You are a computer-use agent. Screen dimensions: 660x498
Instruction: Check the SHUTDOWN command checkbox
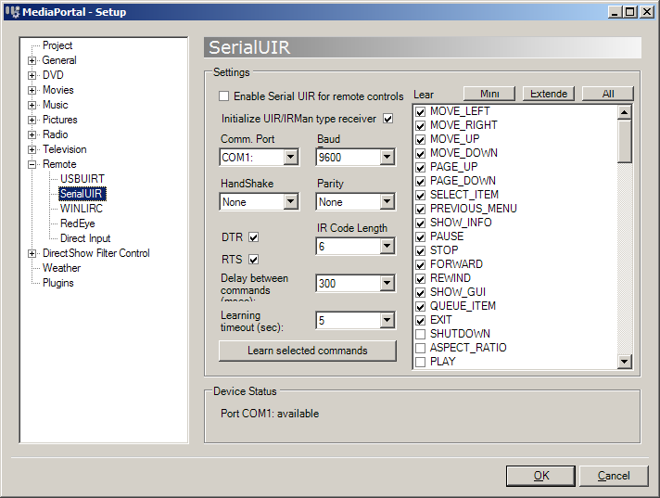pos(421,334)
